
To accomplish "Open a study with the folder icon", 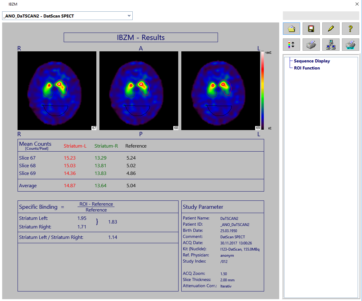I will pos(291,29).
